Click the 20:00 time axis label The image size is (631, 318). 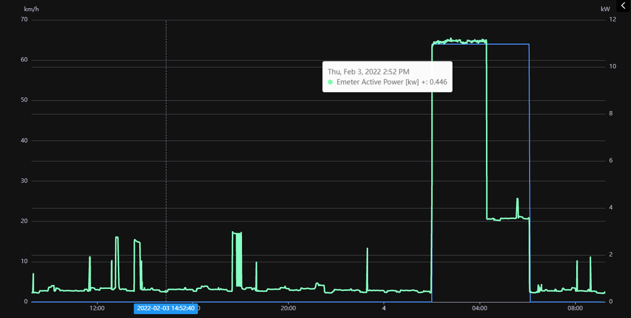pyautogui.click(x=288, y=308)
